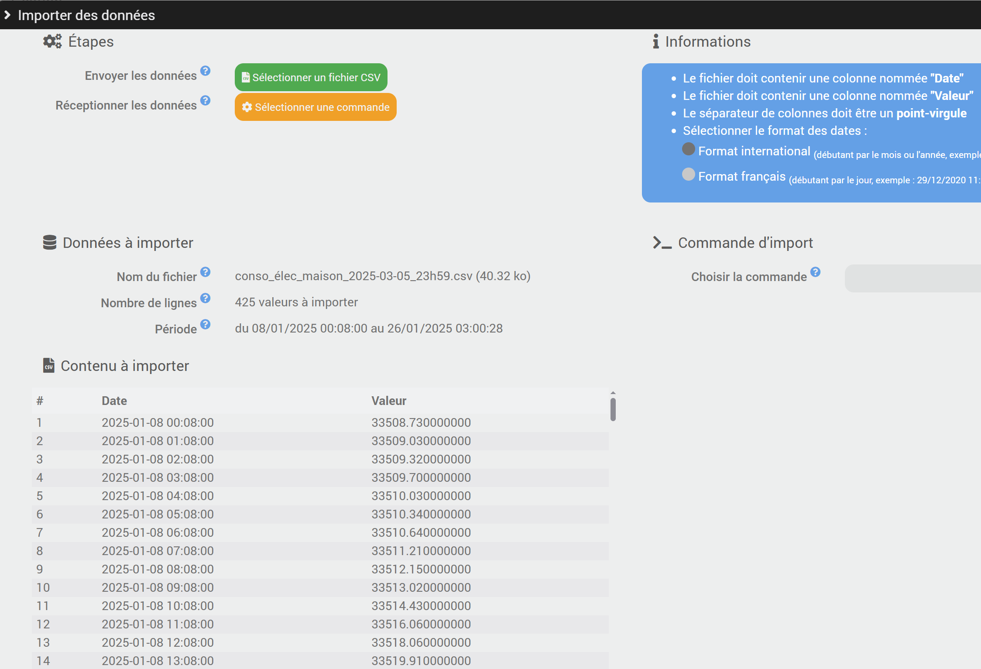Click the gears icon beside Étapes

[52, 41]
